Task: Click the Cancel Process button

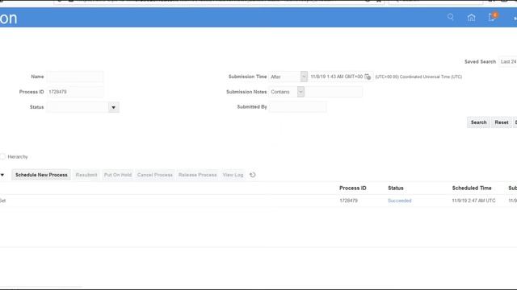Action: [x=155, y=175]
